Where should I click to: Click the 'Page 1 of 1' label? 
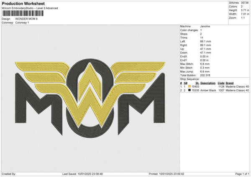[x=242, y=174]
